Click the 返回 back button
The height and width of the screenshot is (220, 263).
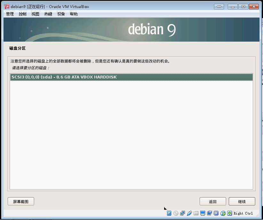pyautogui.click(x=213, y=201)
